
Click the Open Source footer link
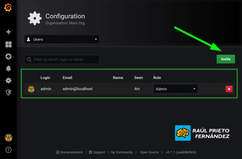click(x=149, y=152)
